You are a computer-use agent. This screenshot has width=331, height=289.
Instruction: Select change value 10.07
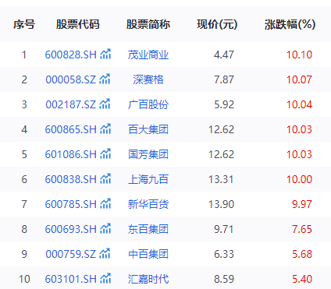pyautogui.click(x=299, y=79)
